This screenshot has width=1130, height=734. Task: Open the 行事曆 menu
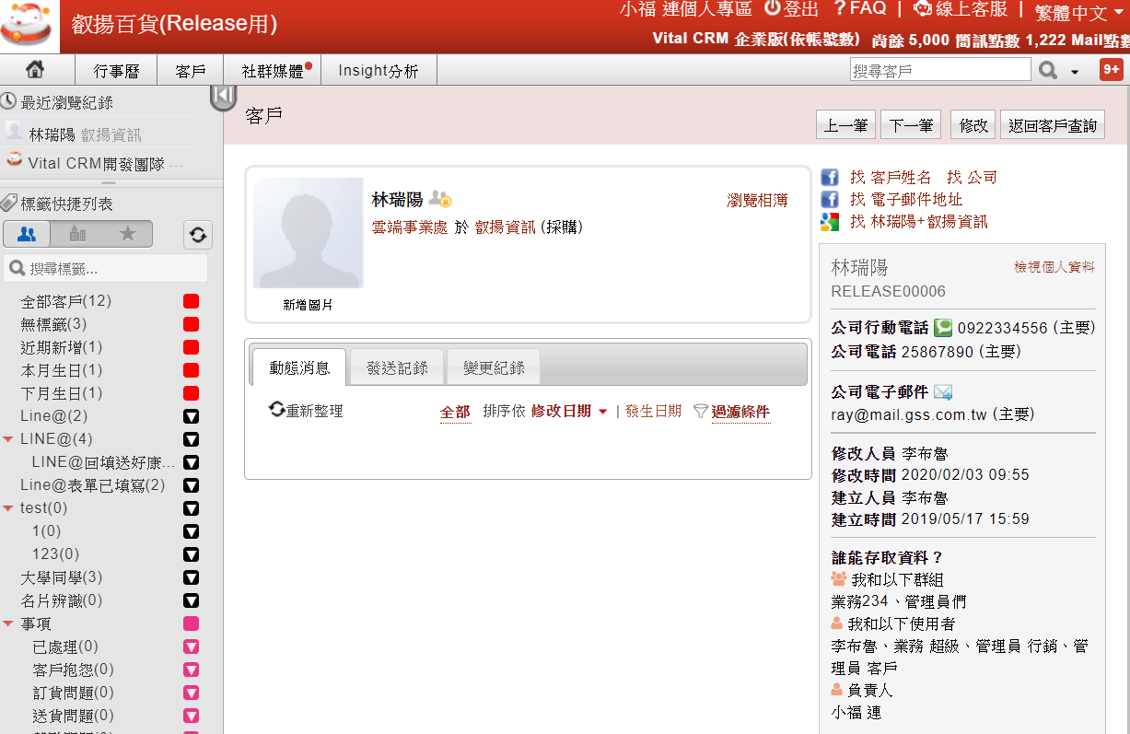pos(114,71)
